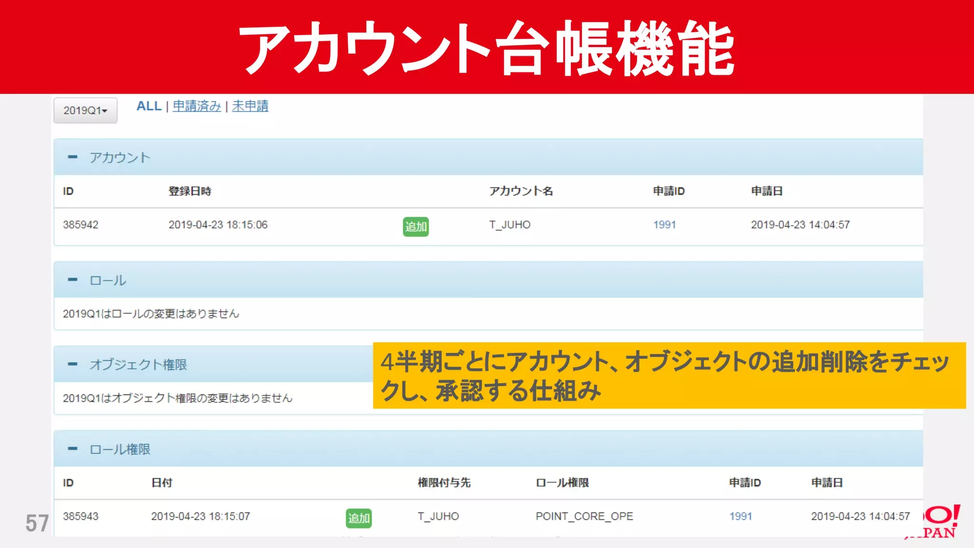
Task: Click ロール権限 column header
Action: click(x=562, y=483)
